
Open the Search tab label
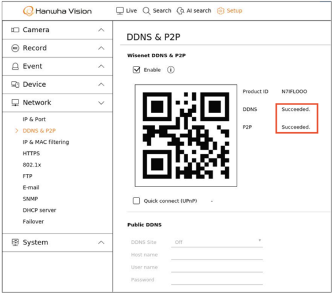pyautogui.click(x=162, y=10)
